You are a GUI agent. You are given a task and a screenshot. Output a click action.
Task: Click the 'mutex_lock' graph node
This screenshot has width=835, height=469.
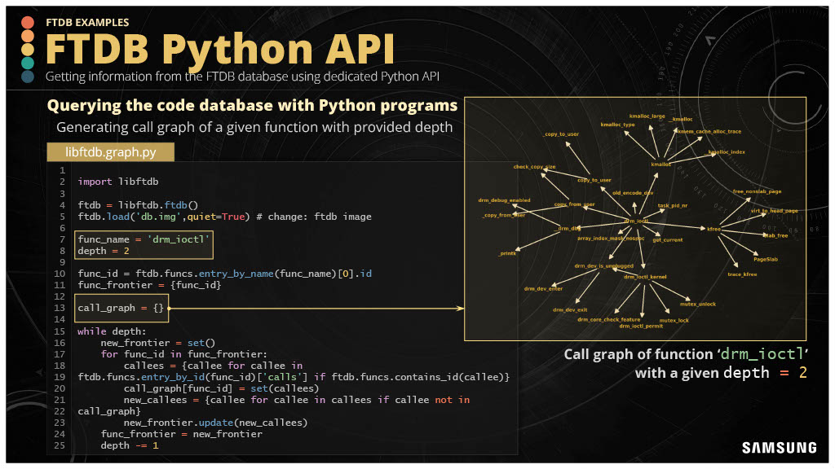674,320
